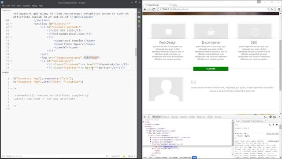Image resolution: width=282 pixels, height=159 pixels.
Task: Collapse the section contact fold arrow at line 65
Action: tap(11, 24)
